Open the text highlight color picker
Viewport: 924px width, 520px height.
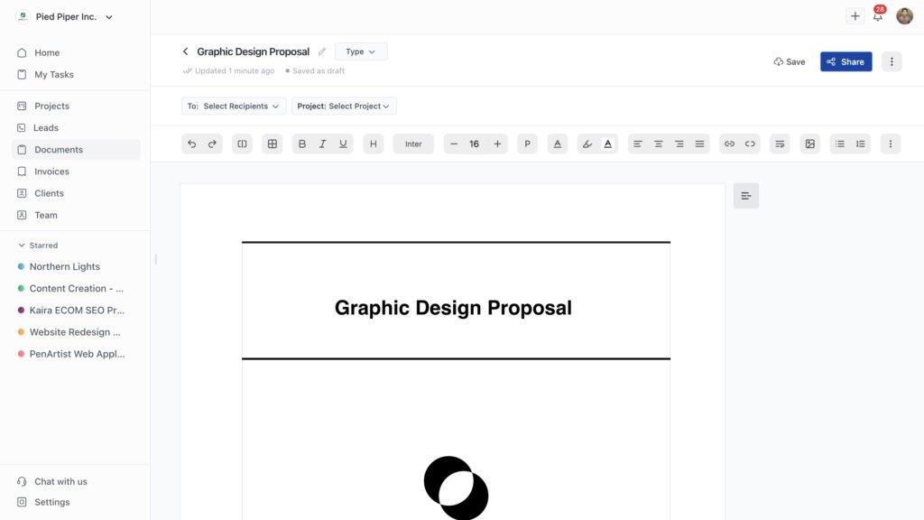(x=587, y=144)
